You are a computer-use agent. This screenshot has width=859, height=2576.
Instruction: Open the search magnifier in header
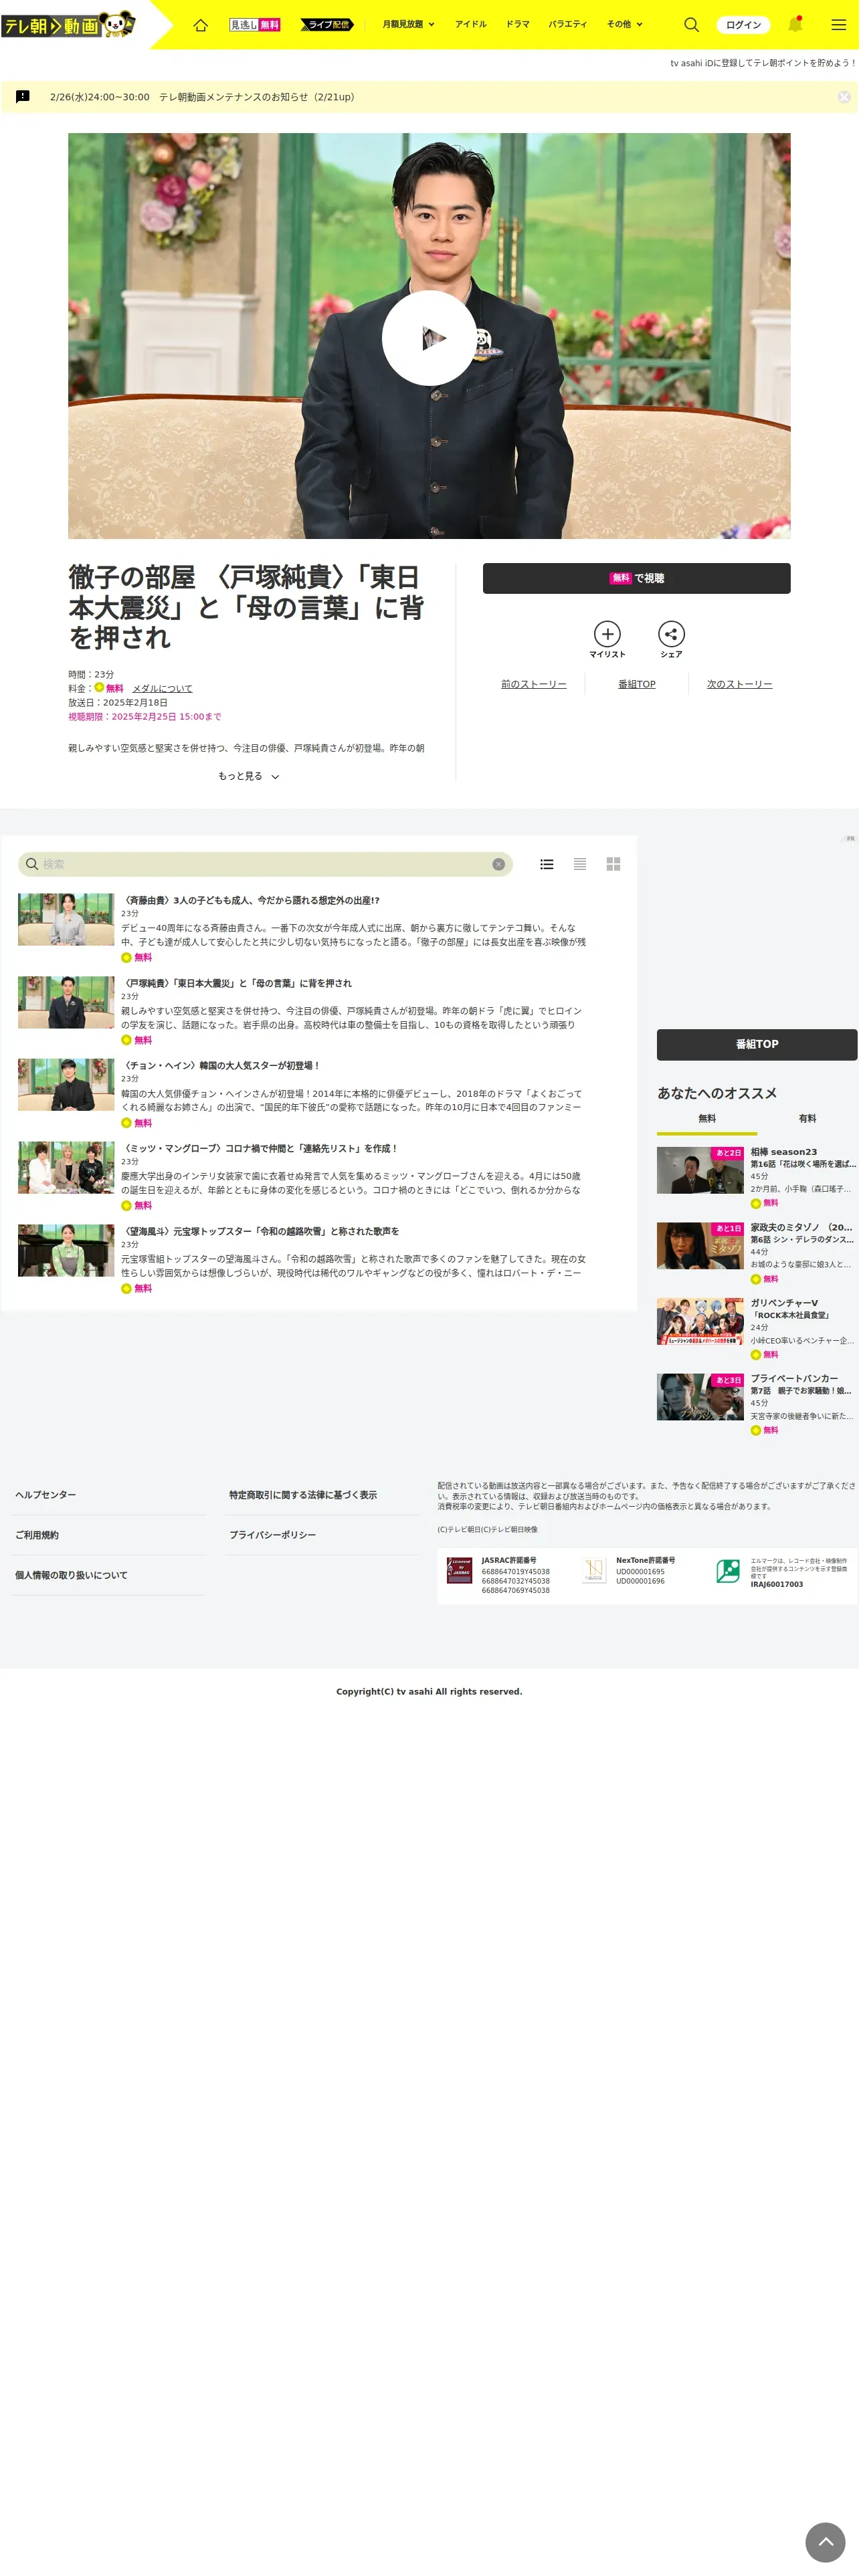tap(691, 24)
